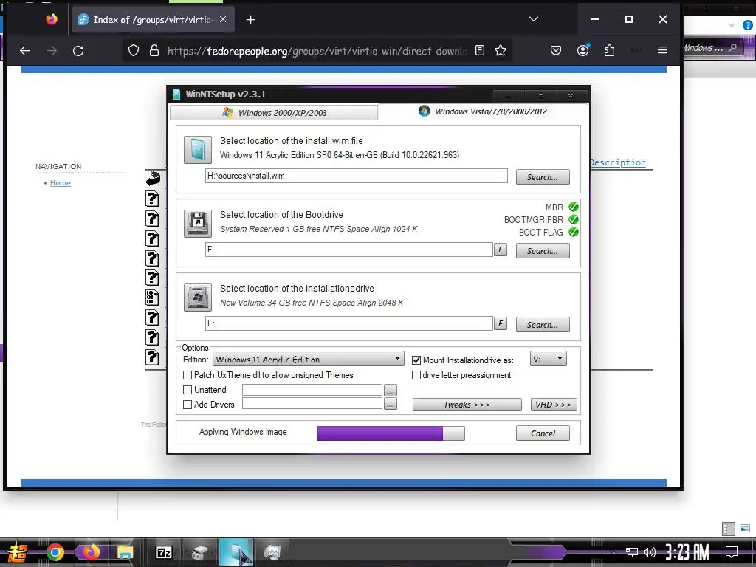
Task: Expand the VHD >>> options
Action: pos(554,405)
